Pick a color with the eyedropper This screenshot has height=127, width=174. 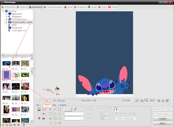[75, 109]
